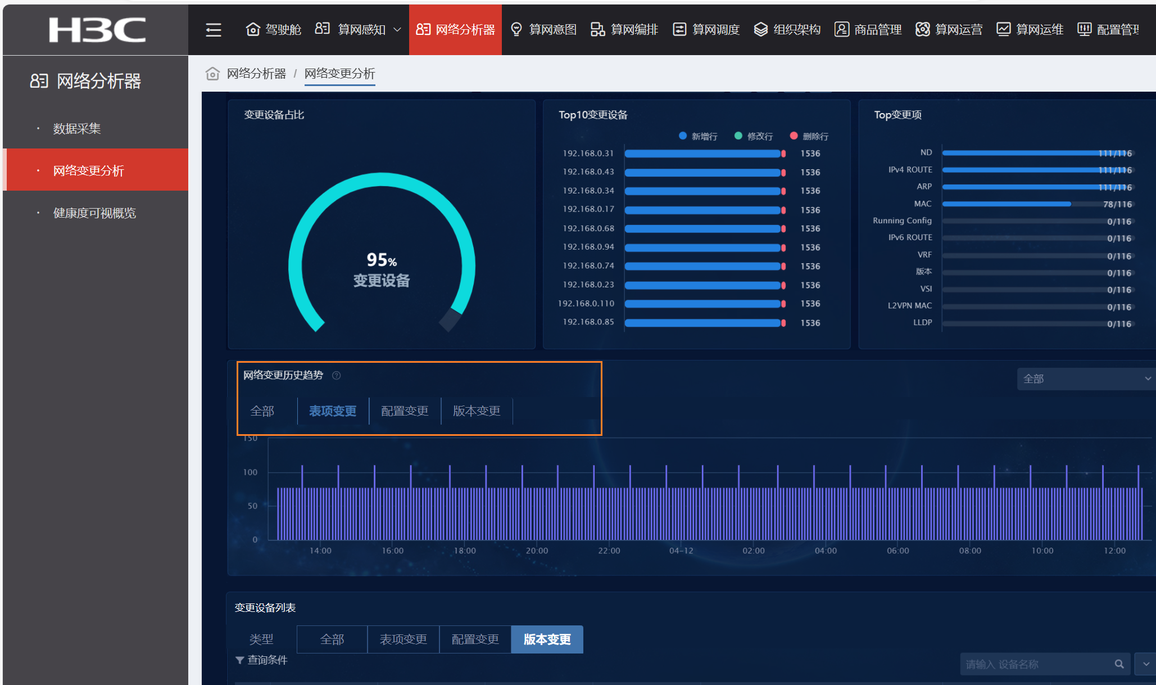Screen dimensions: 1156x685
Task: Click the MAC 78/116 progress bar
Action: coord(1037,204)
